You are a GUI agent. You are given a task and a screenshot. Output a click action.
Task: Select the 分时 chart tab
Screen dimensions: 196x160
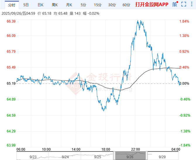tap(12, 5)
